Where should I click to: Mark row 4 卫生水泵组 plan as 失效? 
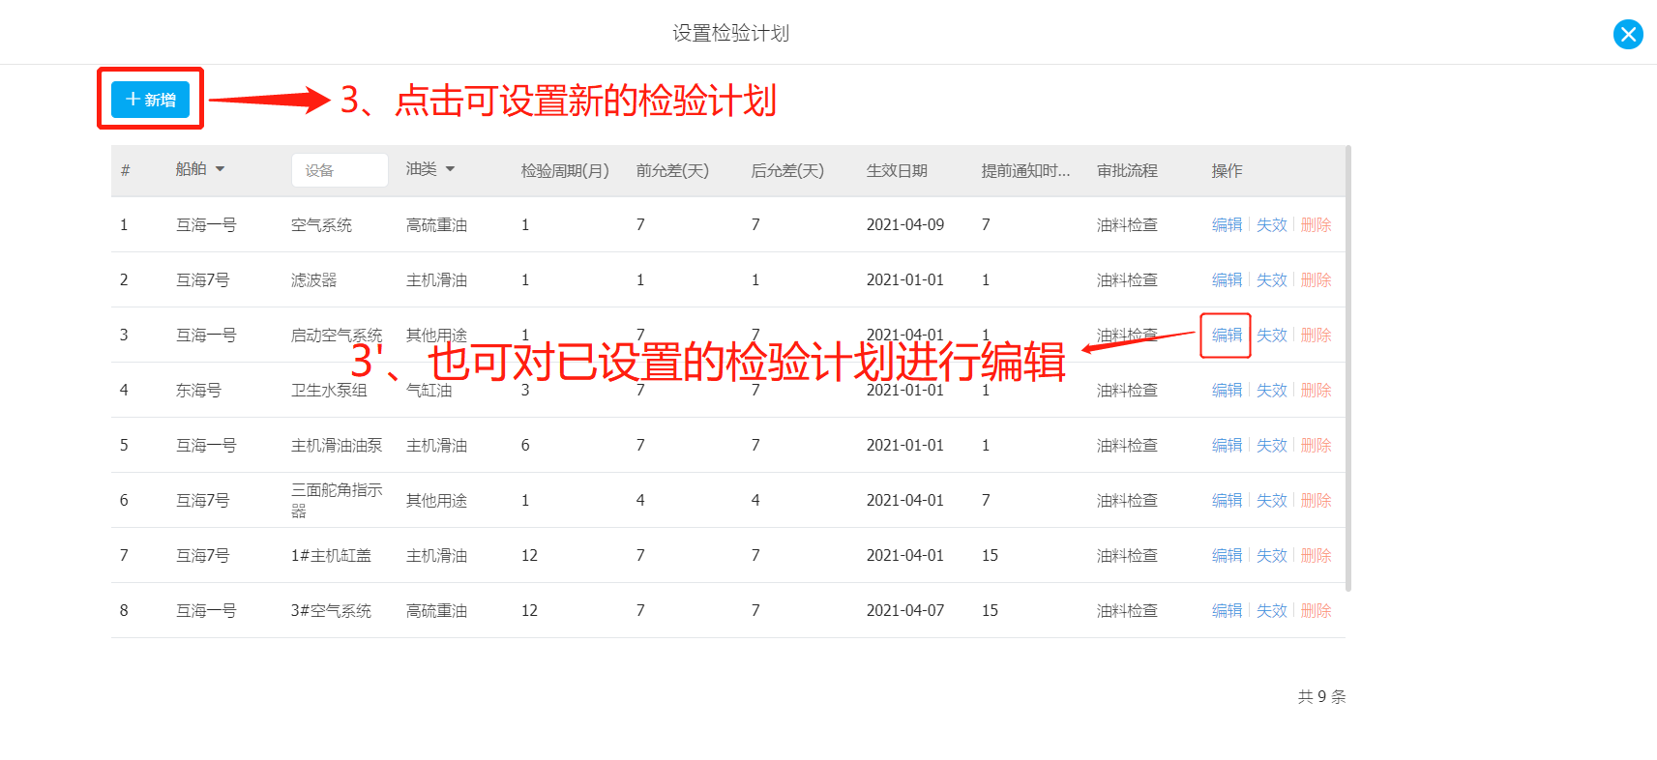1271,390
